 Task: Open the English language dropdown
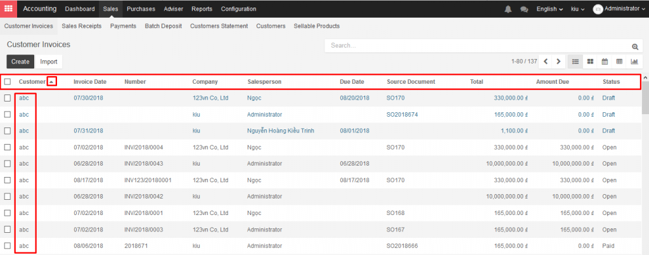pos(549,9)
